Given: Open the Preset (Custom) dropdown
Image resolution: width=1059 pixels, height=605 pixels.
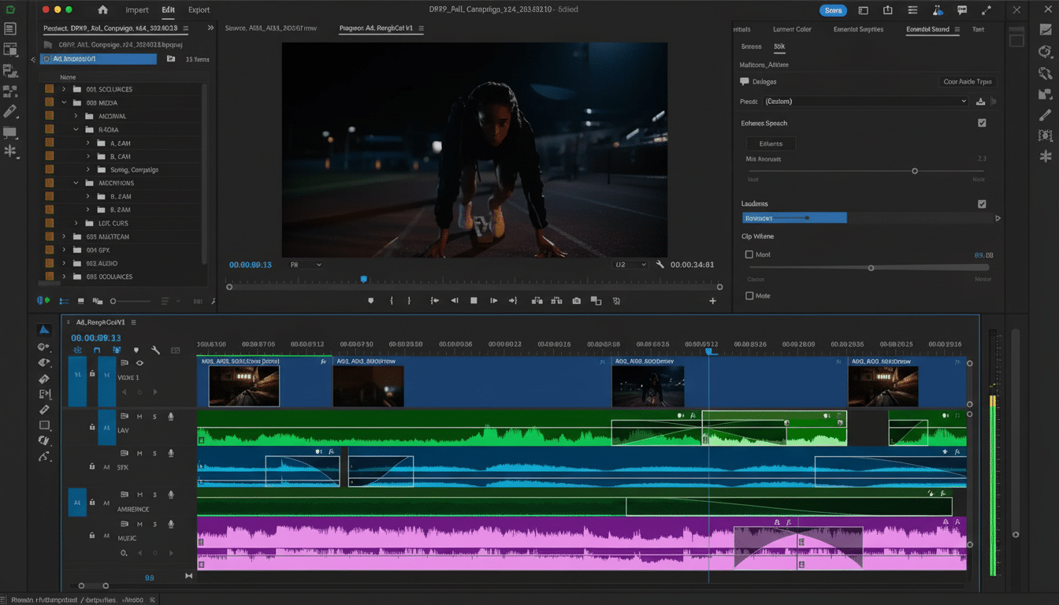Looking at the screenshot, I should click(864, 101).
